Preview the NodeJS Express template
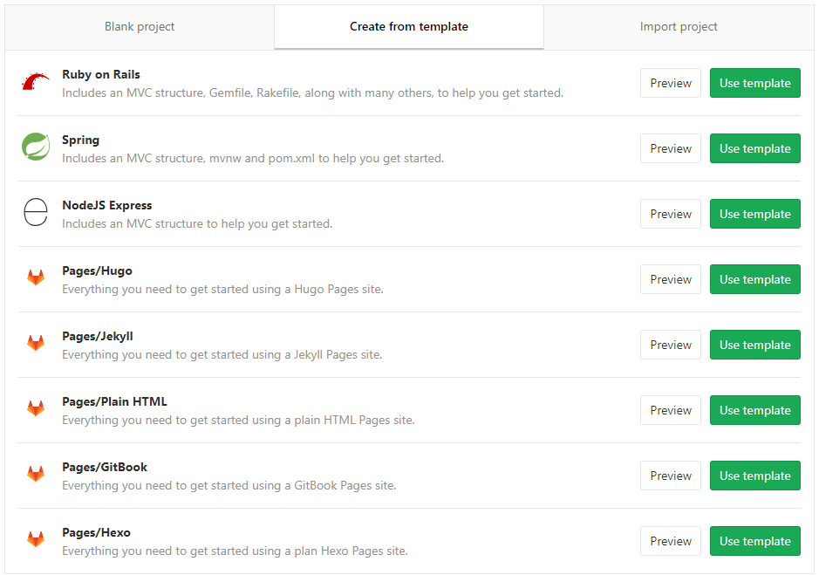This screenshot has height=575, width=819. point(670,214)
